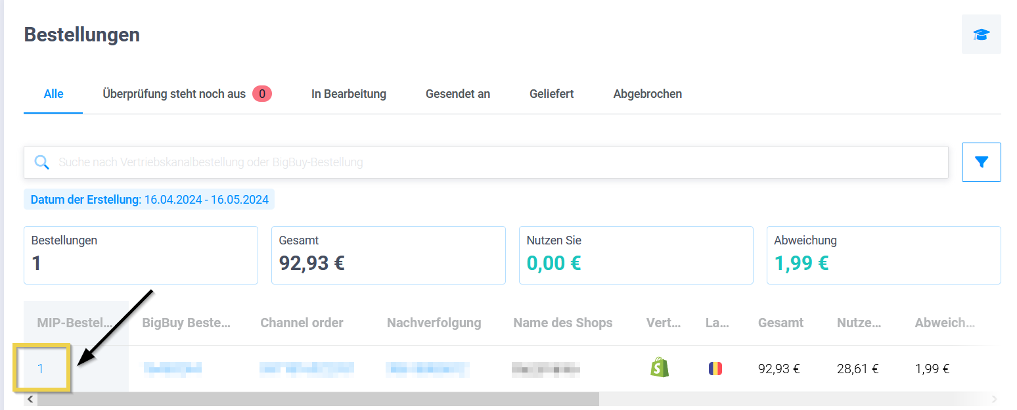The width and height of the screenshot is (1017, 410).
Task: Open the Abgebrochen tab
Action: (647, 94)
